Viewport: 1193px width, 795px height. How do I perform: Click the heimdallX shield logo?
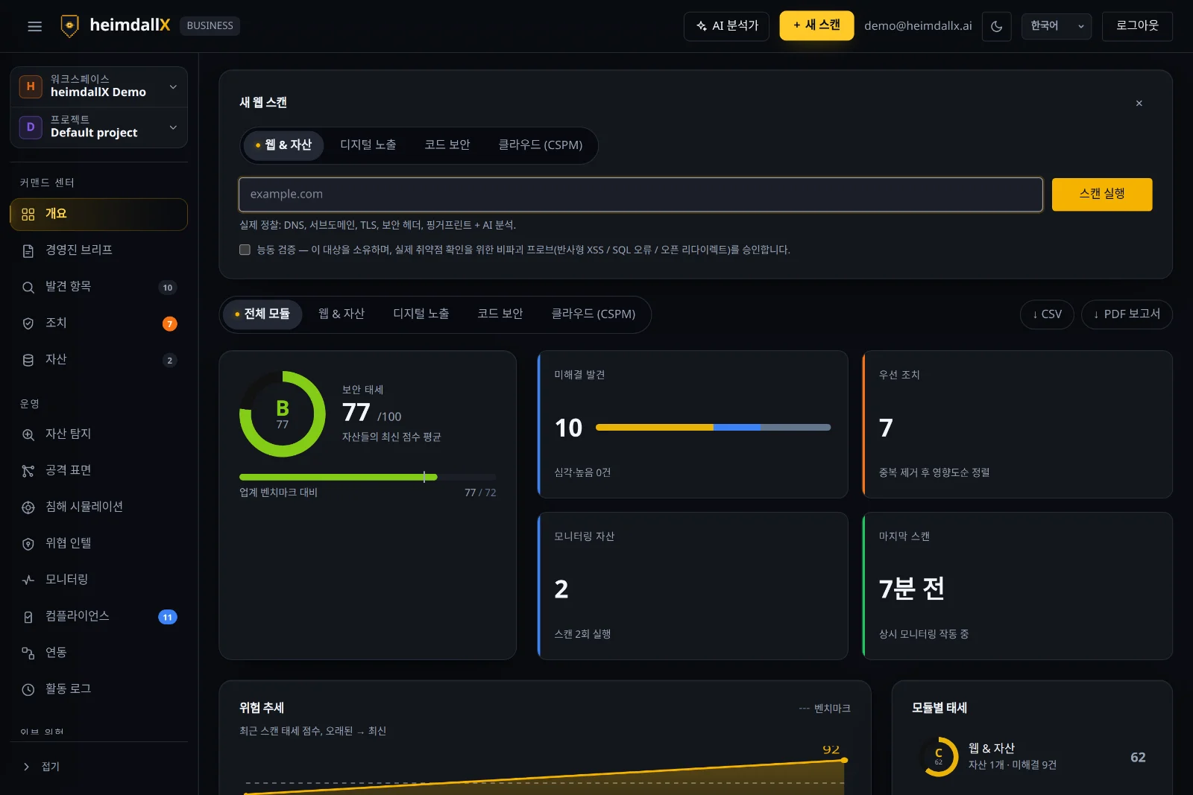tap(69, 25)
